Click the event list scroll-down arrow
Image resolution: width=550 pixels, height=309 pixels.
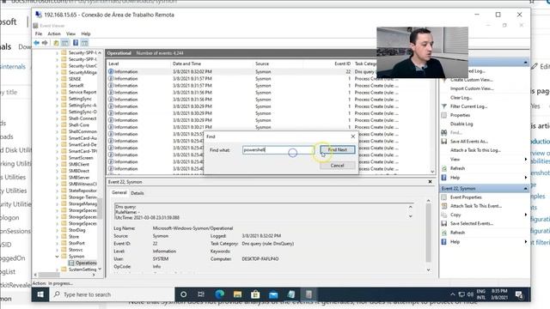(x=432, y=172)
